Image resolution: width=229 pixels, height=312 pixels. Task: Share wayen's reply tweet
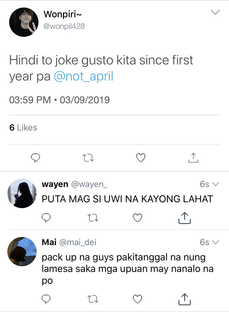[x=184, y=218]
